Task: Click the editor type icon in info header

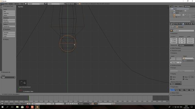Action: pyautogui.click(x=2, y=4)
